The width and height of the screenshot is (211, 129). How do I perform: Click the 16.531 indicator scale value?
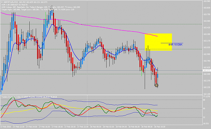click(206, 124)
